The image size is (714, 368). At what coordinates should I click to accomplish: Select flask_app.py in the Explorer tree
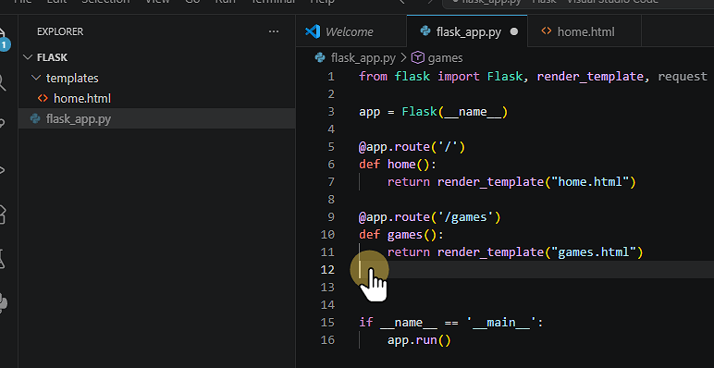pos(156,119)
